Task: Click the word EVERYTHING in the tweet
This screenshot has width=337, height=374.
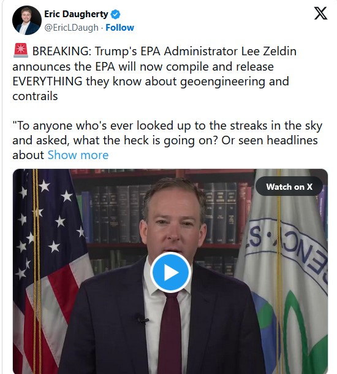Action: tap(47, 81)
